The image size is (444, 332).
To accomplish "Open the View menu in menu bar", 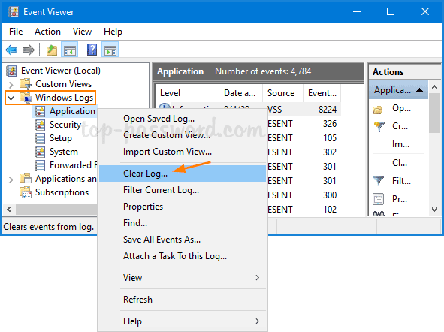I will 82,32.
